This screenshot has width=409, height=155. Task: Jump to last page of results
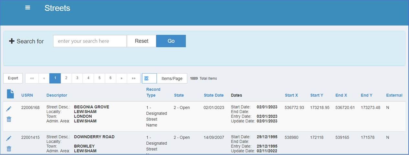point(133,78)
